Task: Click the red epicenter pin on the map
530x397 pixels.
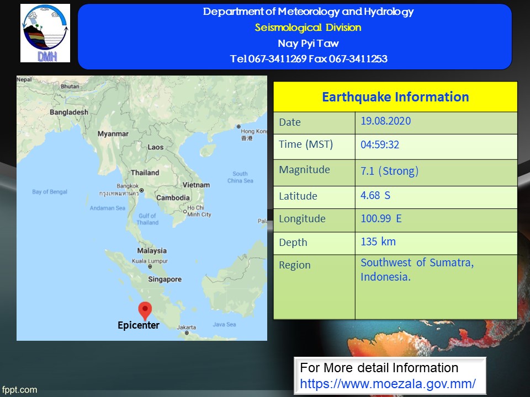Action: 145,310
